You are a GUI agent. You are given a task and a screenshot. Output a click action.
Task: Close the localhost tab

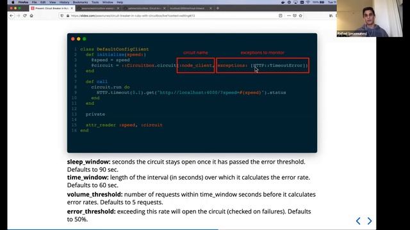(x=211, y=8)
